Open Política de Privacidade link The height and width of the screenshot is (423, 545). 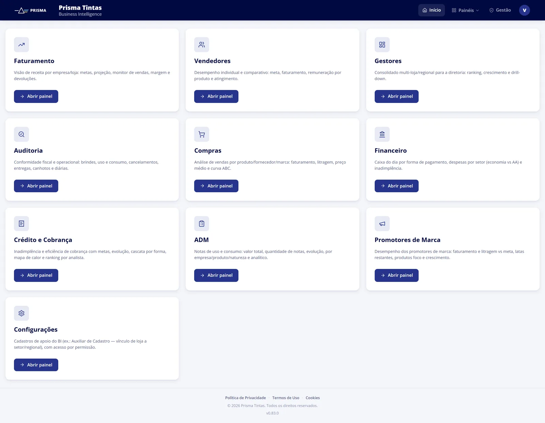(246, 398)
